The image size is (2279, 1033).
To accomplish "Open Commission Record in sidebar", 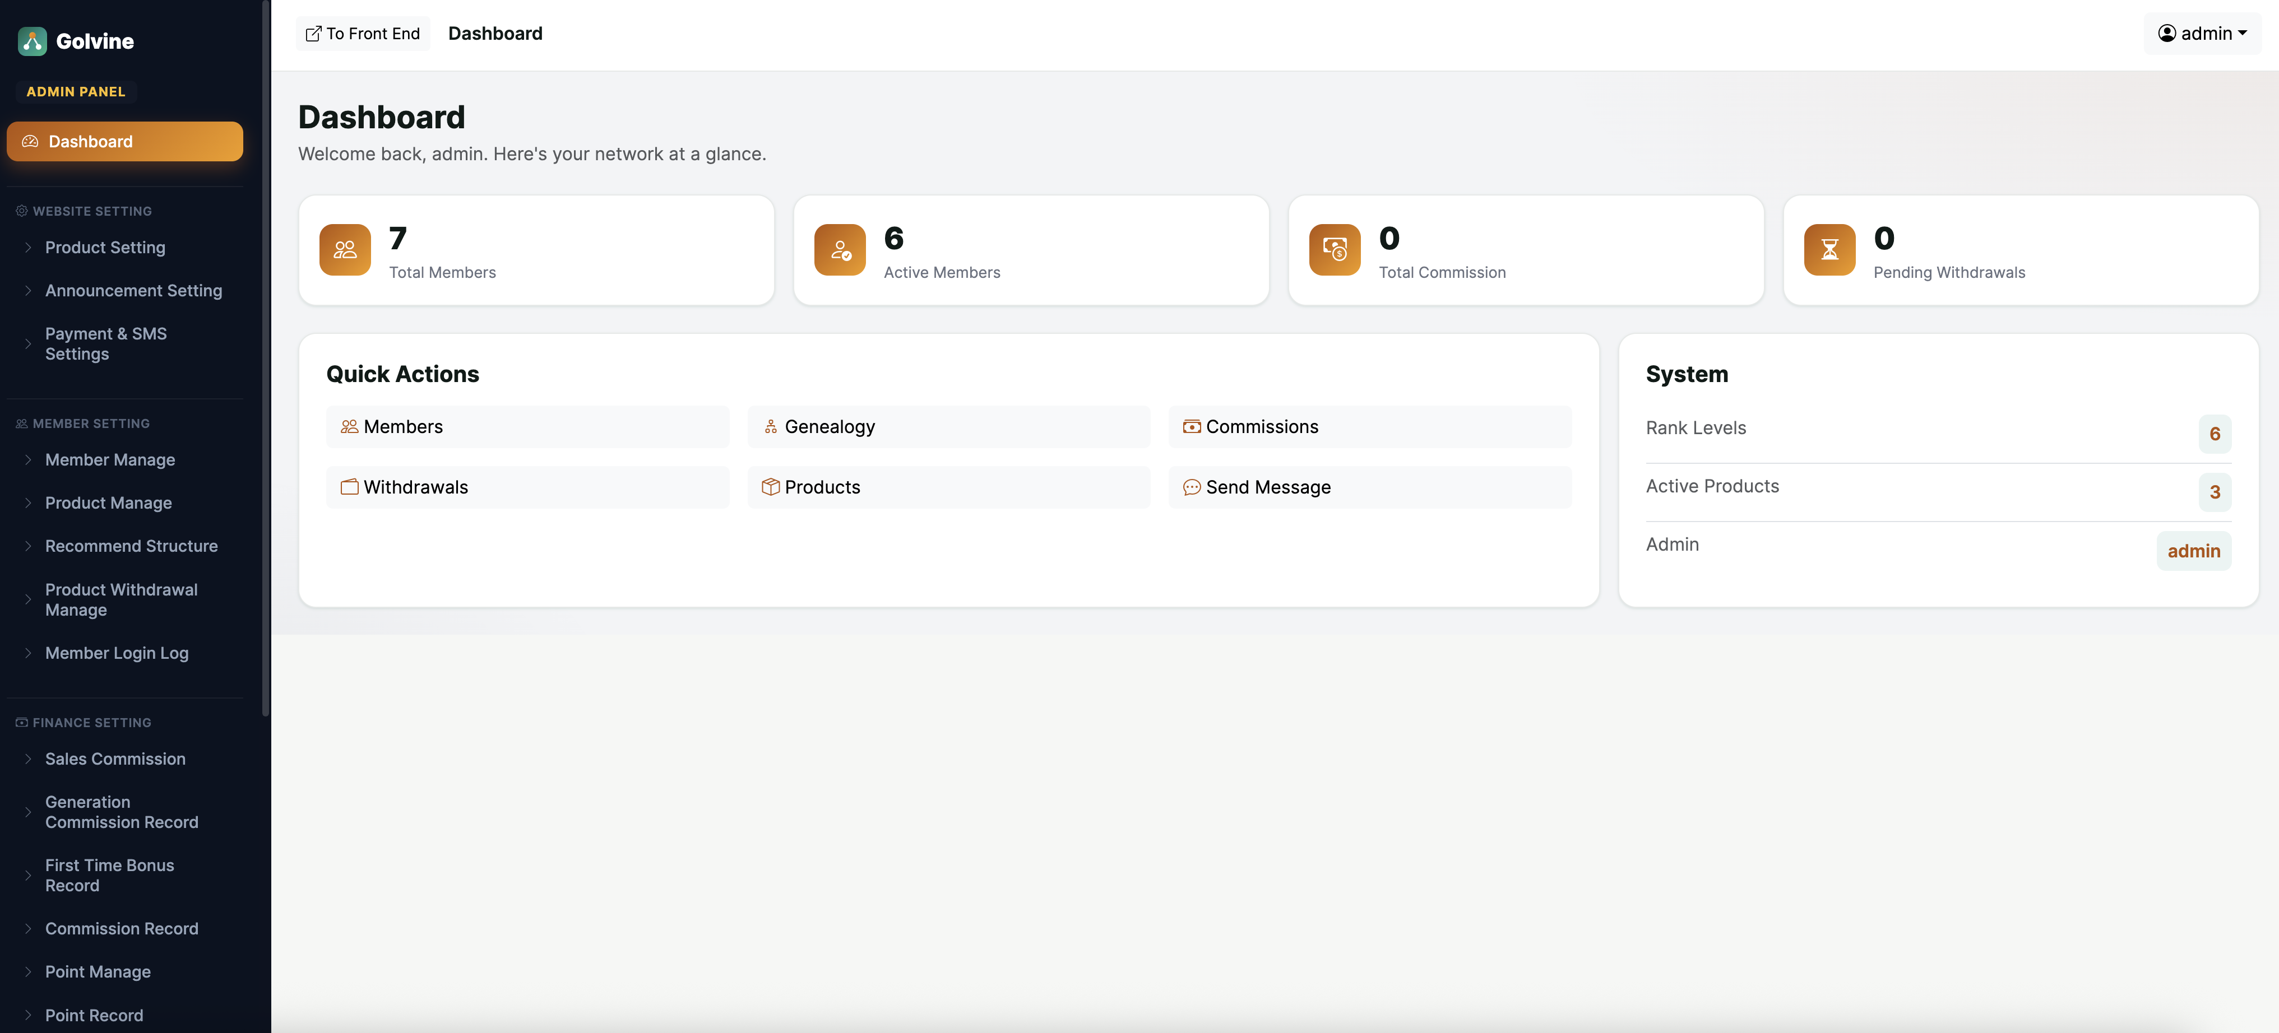I will pyautogui.click(x=125, y=929).
